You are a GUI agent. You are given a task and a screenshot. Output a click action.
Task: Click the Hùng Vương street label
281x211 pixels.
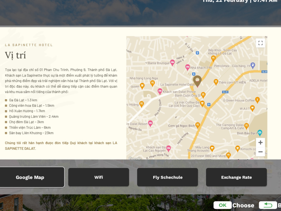pos(183,138)
